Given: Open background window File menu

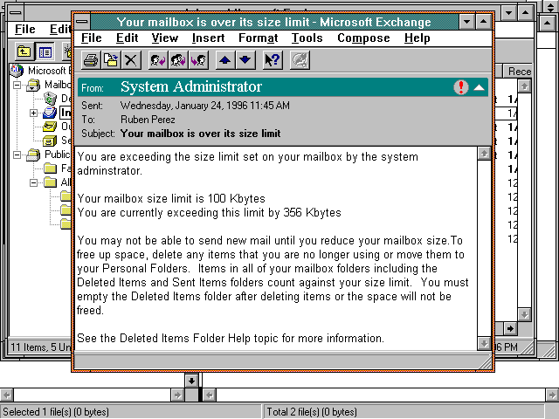Looking at the screenshot, I should coord(25,29).
